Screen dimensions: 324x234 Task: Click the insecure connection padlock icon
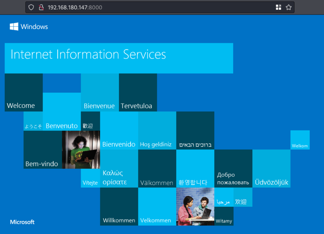(x=41, y=7)
